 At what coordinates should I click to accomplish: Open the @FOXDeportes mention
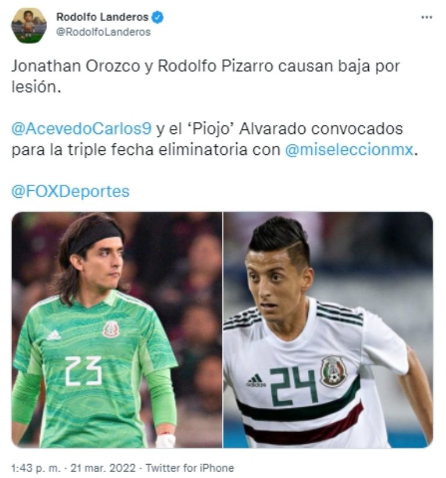(70, 192)
